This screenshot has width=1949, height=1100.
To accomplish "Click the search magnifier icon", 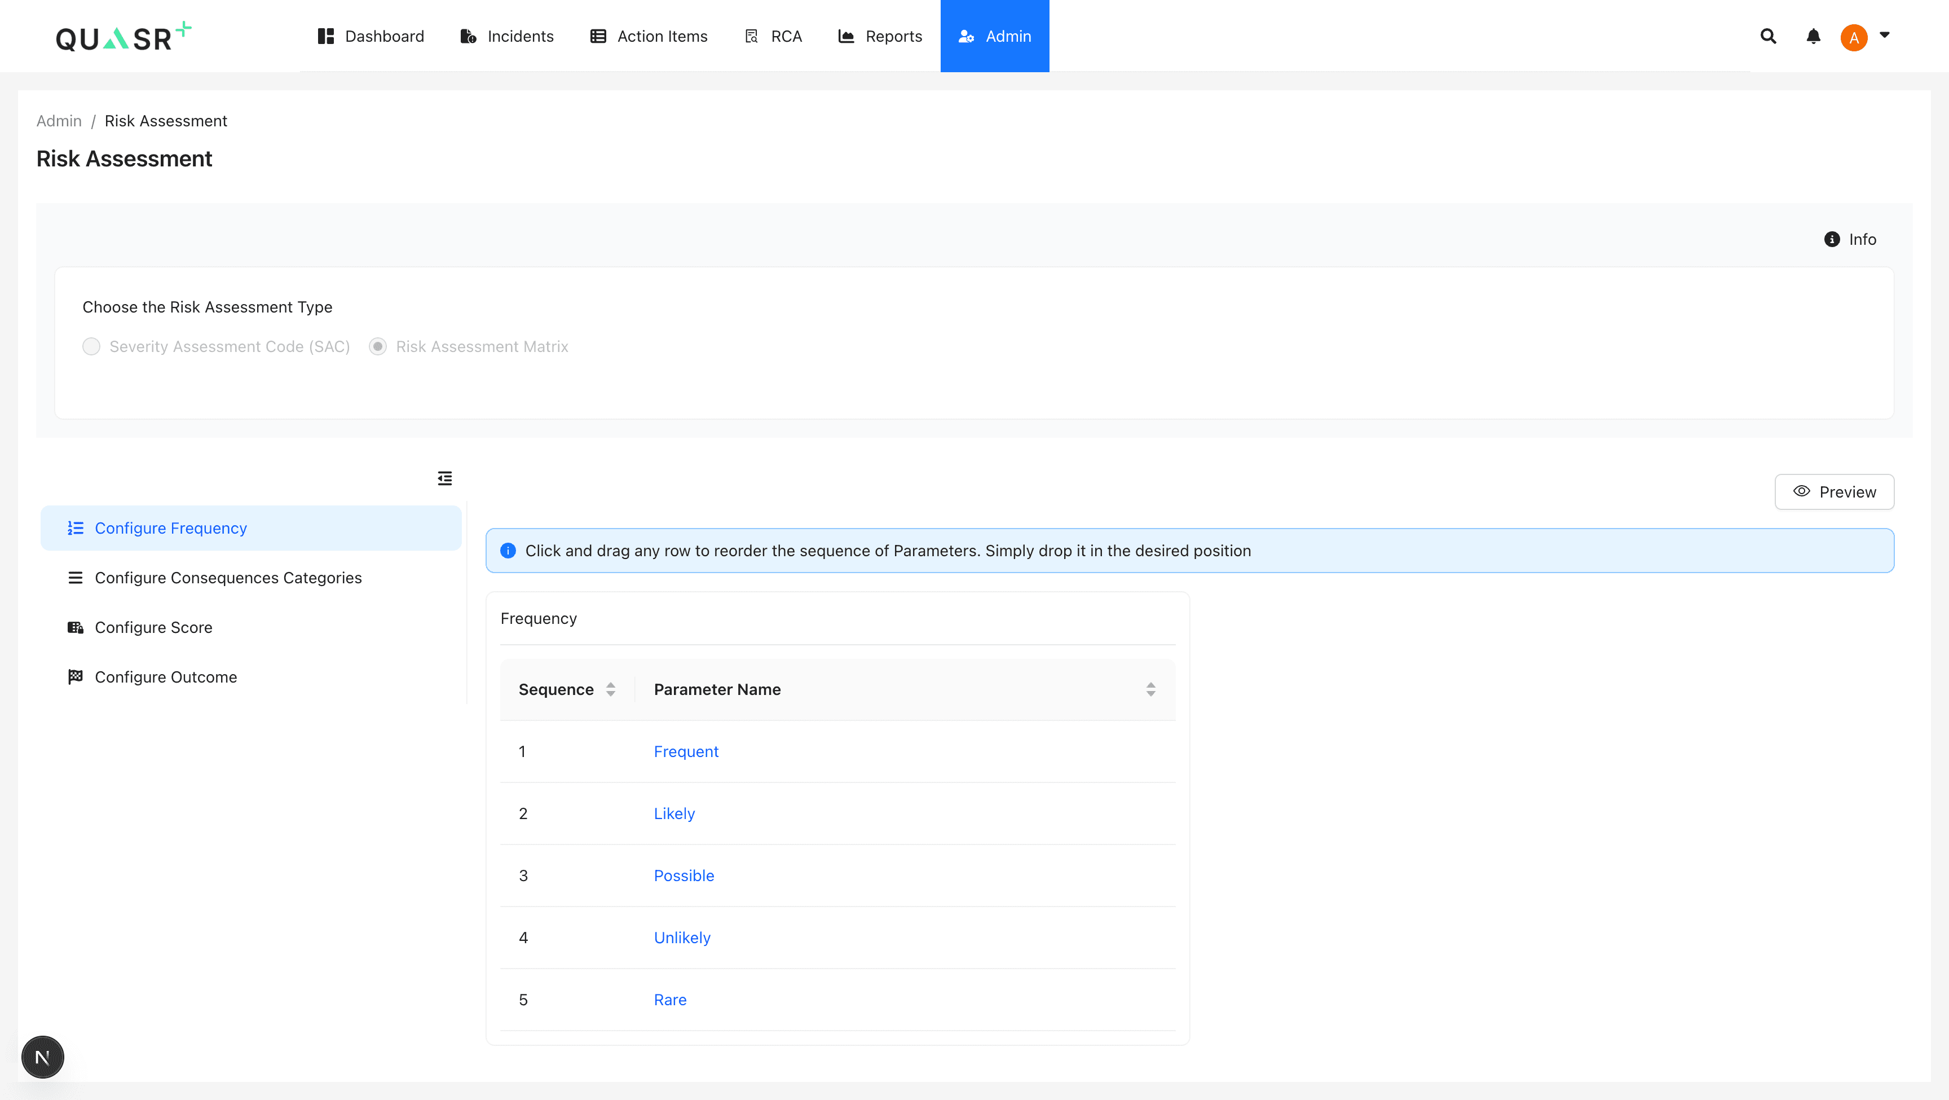I will [1767, 36].
